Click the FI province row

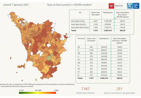103,50
